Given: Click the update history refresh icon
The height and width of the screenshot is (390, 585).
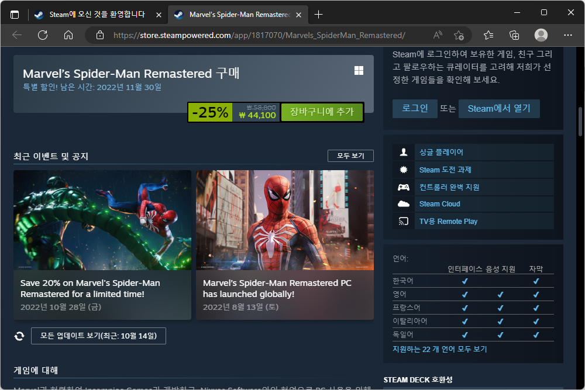Looking at the screenshot, I should tap(19, 336).
